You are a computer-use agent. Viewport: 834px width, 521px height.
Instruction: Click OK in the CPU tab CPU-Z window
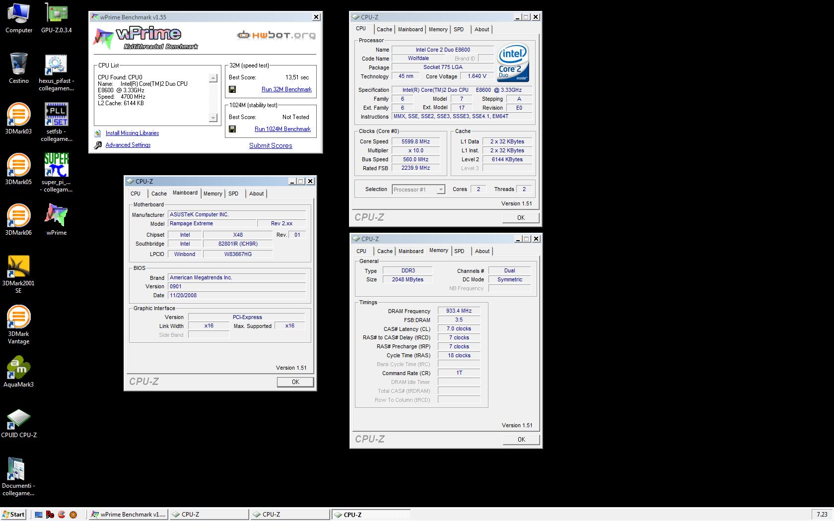tap(521, 218)
